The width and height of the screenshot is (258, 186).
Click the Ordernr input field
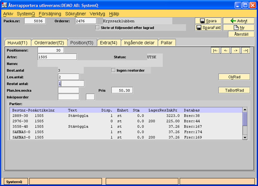[86, 21]
